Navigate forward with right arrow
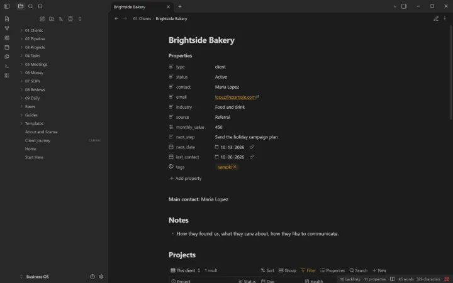This screenshot has height=283, width=453. pos(125,18)
